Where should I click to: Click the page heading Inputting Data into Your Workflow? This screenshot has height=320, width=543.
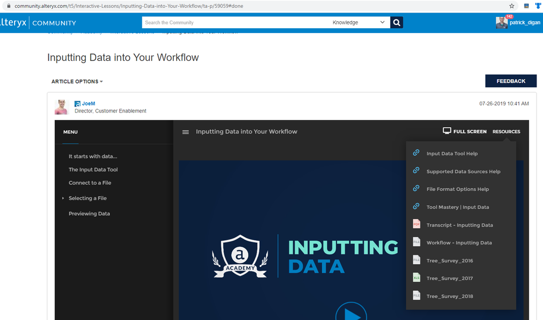pos(123,58)
